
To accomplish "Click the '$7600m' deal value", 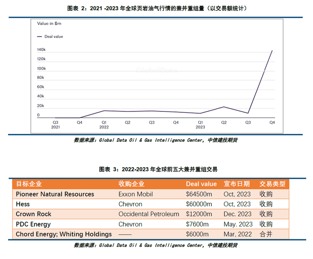I will click(197, 224).
